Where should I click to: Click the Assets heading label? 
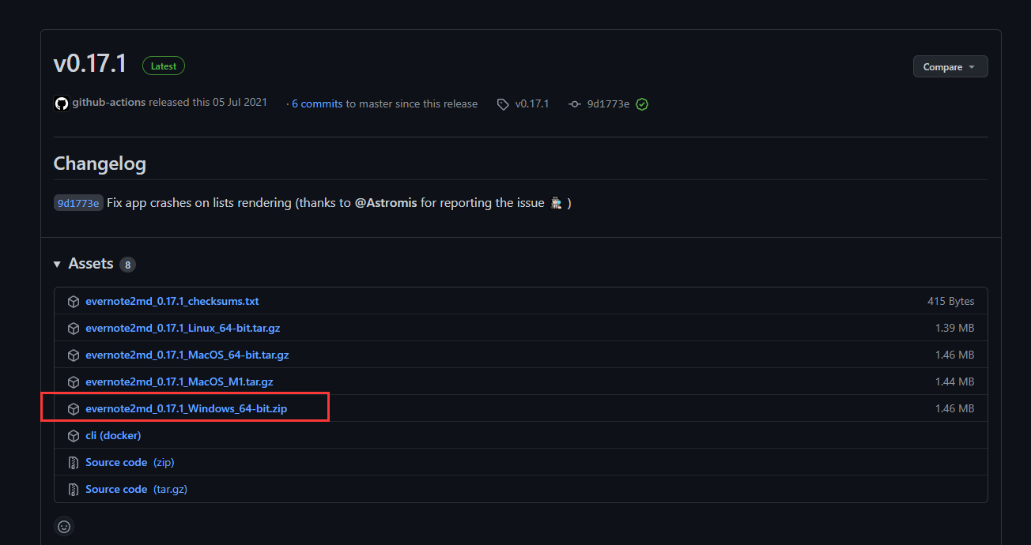coord(91,264)
